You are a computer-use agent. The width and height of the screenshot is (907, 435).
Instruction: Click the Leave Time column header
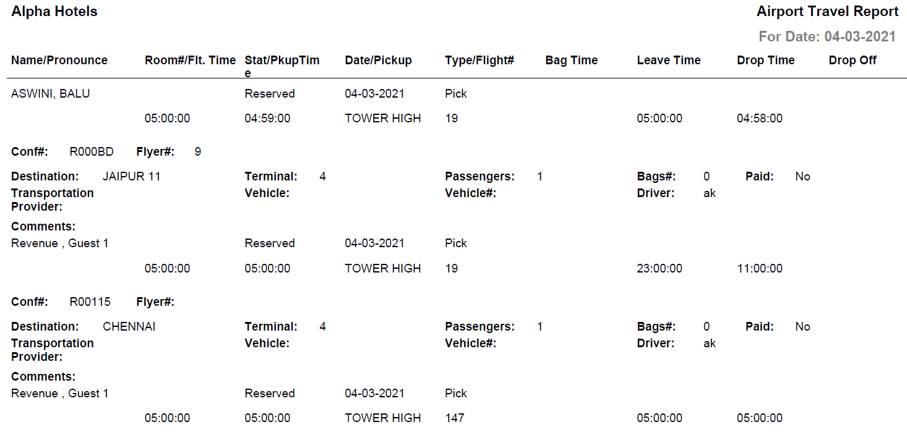(668, 61)
